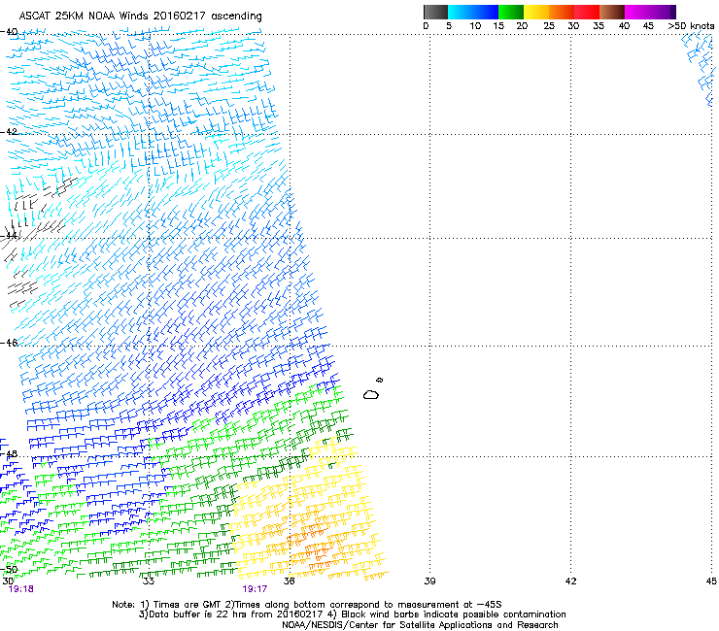Screen dimensions: 719x631
Task: Click the data buffer note line
Action: pos(353,614)
